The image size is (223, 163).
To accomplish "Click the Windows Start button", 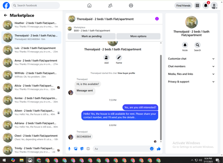I will pos(4,160).
